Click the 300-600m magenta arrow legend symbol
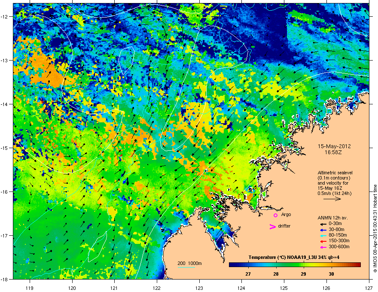Screen dimensions: 378x292 pyautogui.click(x=323, y=247)
